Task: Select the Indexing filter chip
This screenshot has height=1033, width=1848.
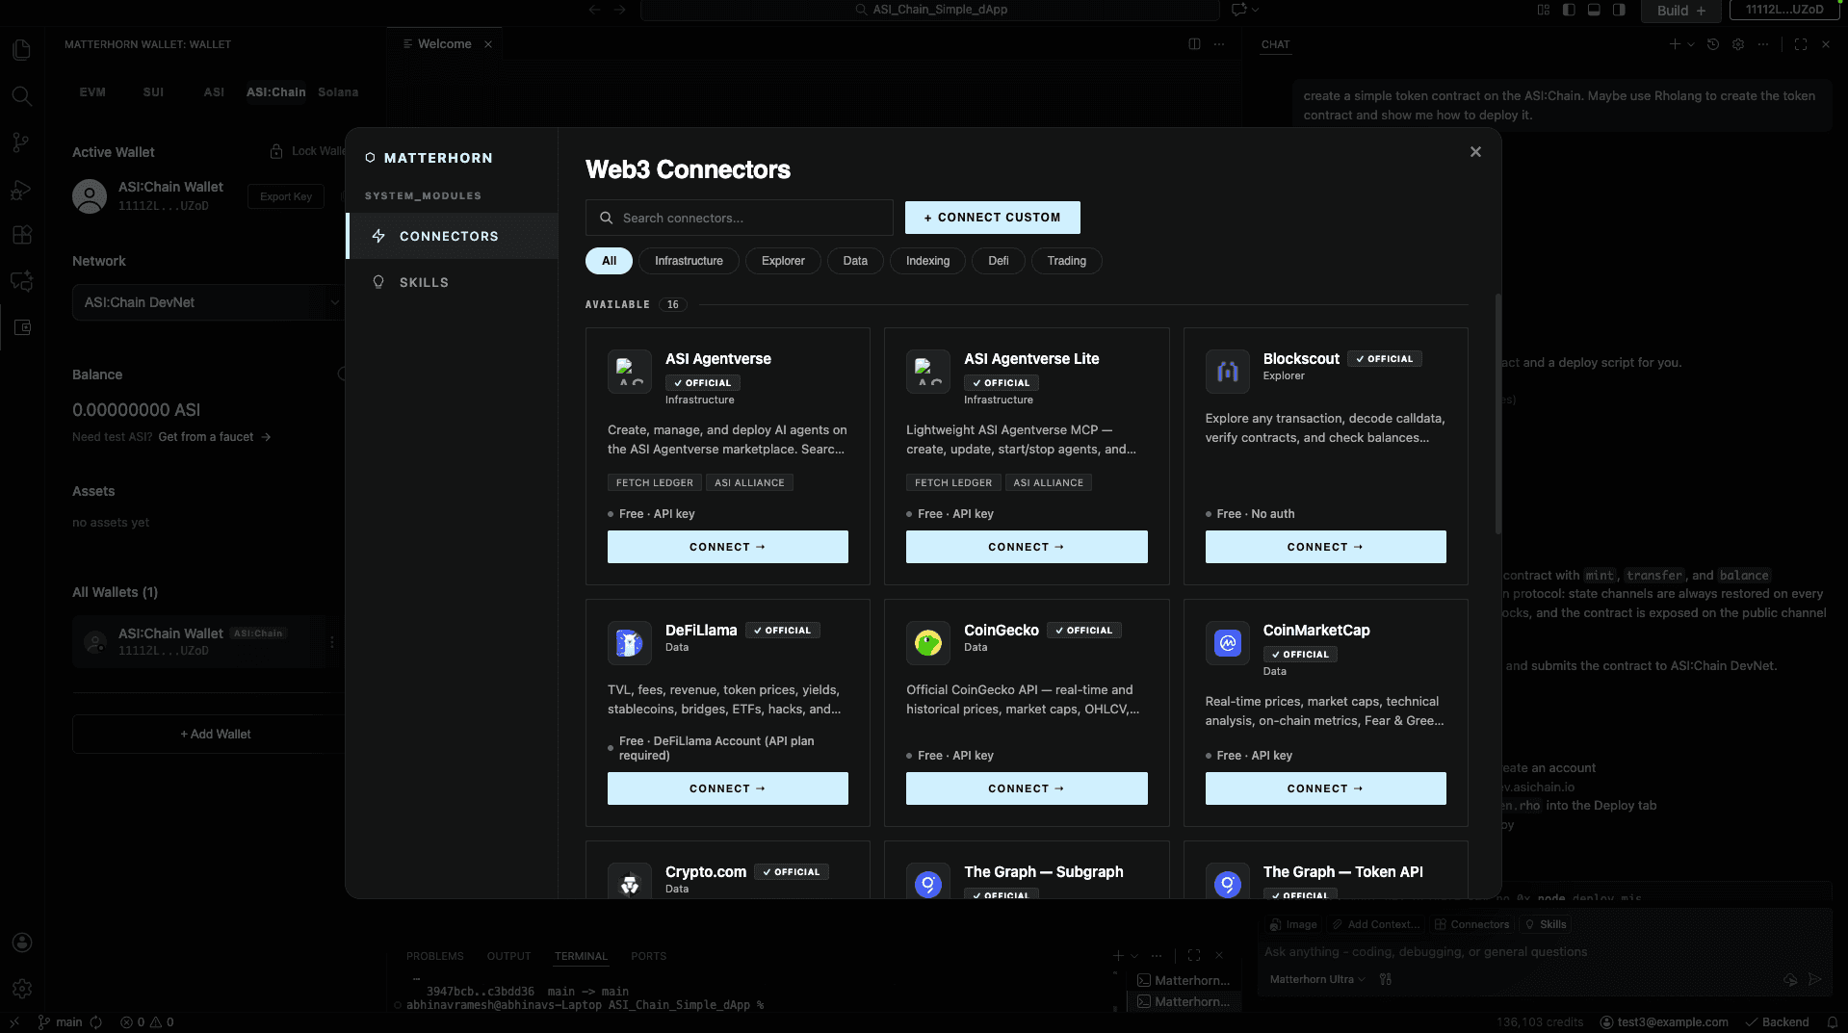Action: (x=927, y=261)
